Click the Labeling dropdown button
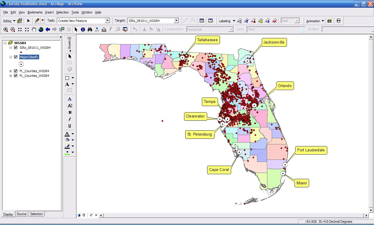This screenshot has width=374, height=225. coord(227,21)
